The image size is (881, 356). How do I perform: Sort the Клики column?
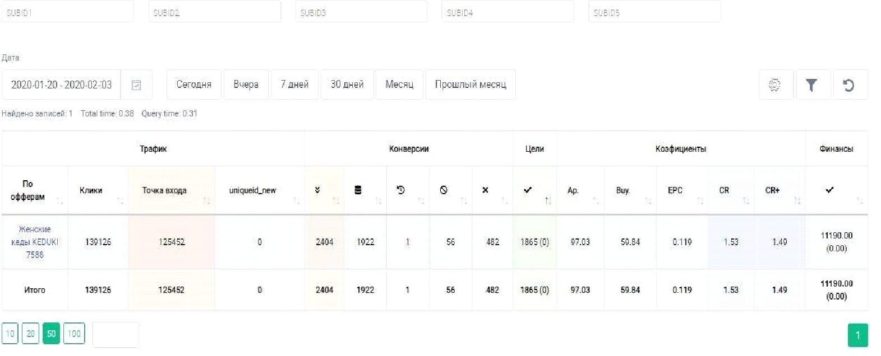pyautogui.click(x=98, y=190)
